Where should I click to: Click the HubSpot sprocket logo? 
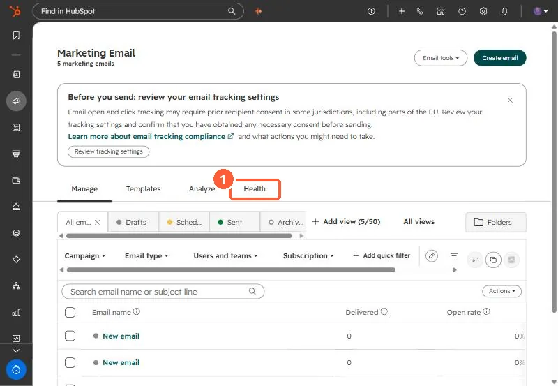coord(15,10)
